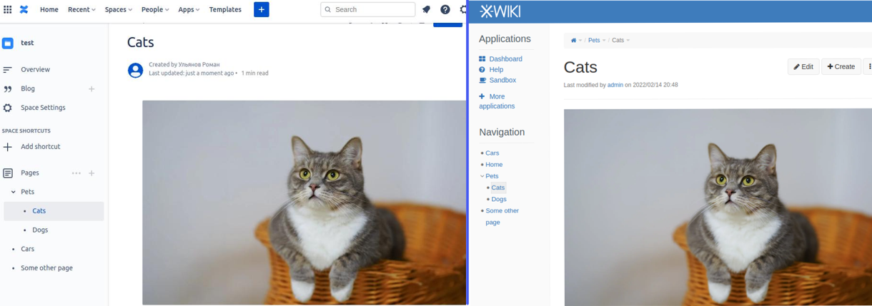Image resolution: width=872 pixels, height=306 pixels.
Task: Open Cars in XWiki Navigation tree
Action: (492, 153)
